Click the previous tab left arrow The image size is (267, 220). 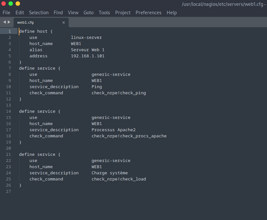(x=4, y=22)
